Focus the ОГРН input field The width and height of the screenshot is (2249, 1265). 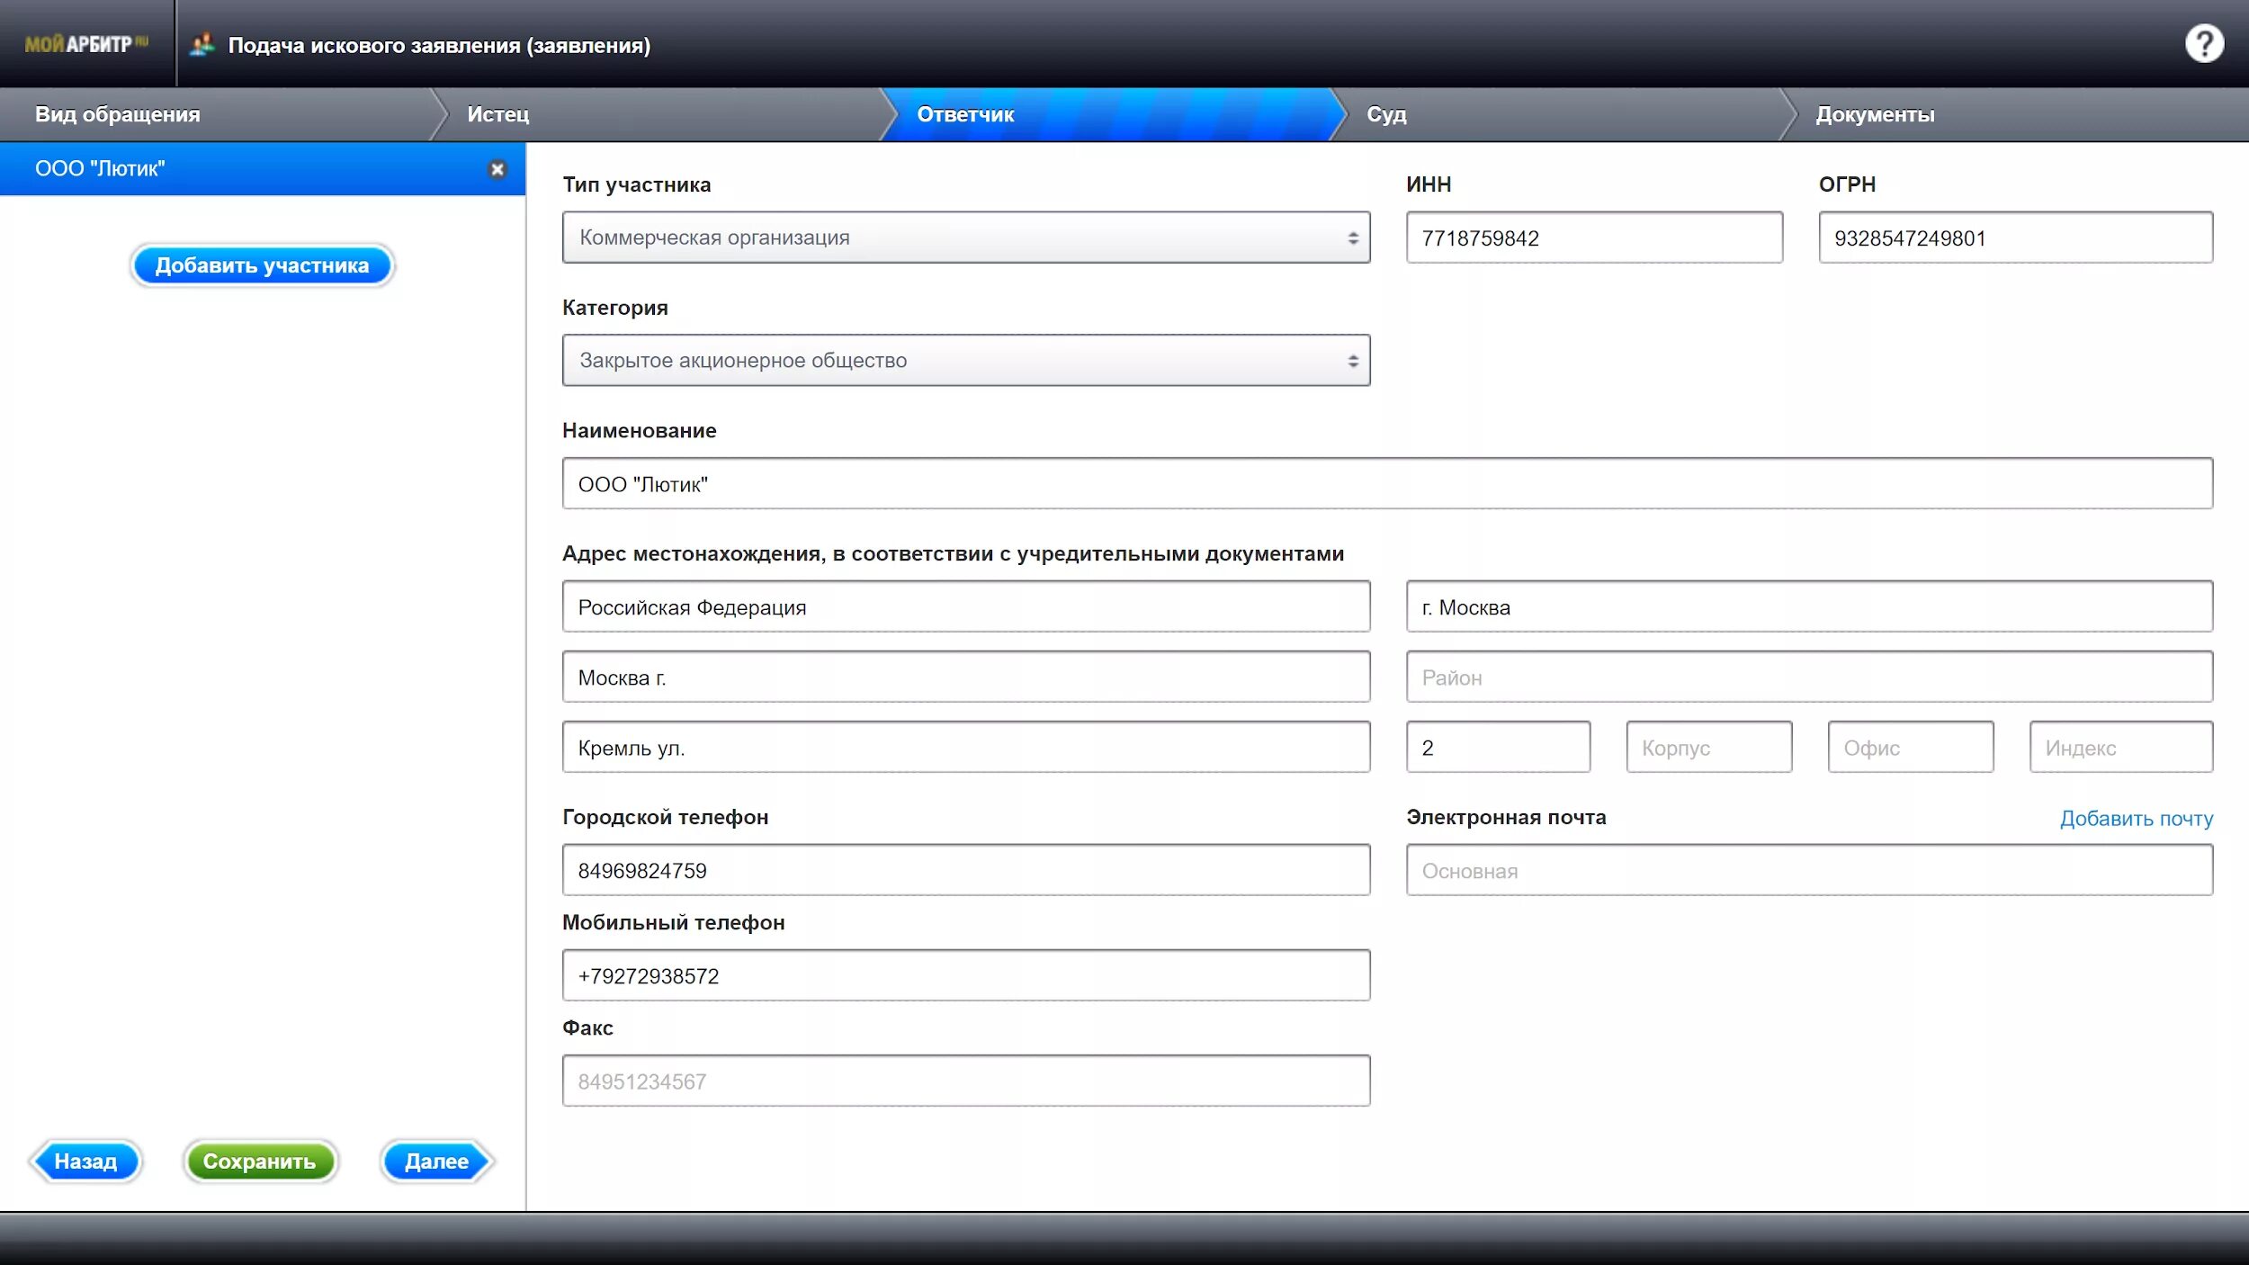pos(2014,238)
